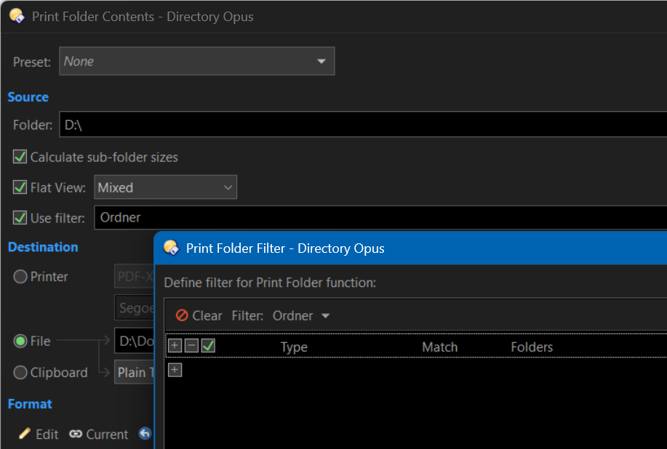Add a new filter clause with the lower plus icon
The width and height of the screenshot is (667, 449).
pos(175,370)
